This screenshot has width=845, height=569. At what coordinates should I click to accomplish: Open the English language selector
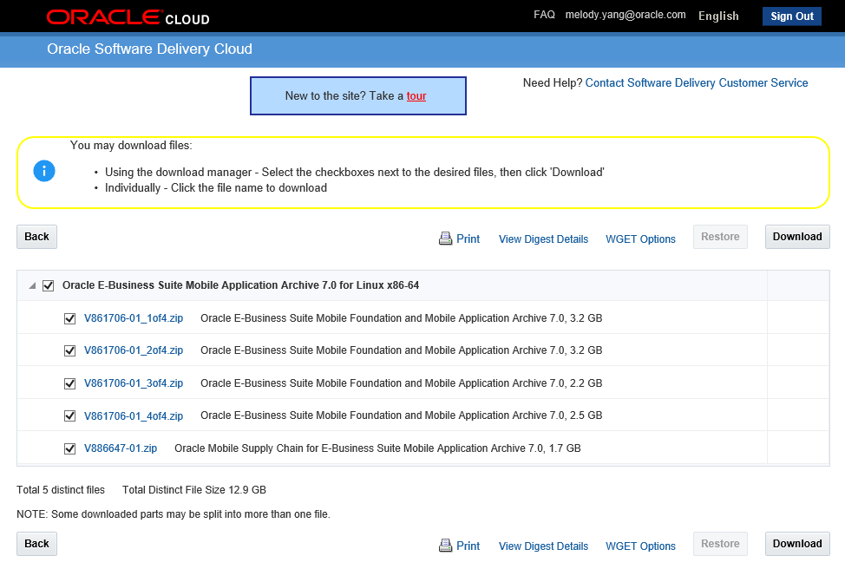pos(718,16)
